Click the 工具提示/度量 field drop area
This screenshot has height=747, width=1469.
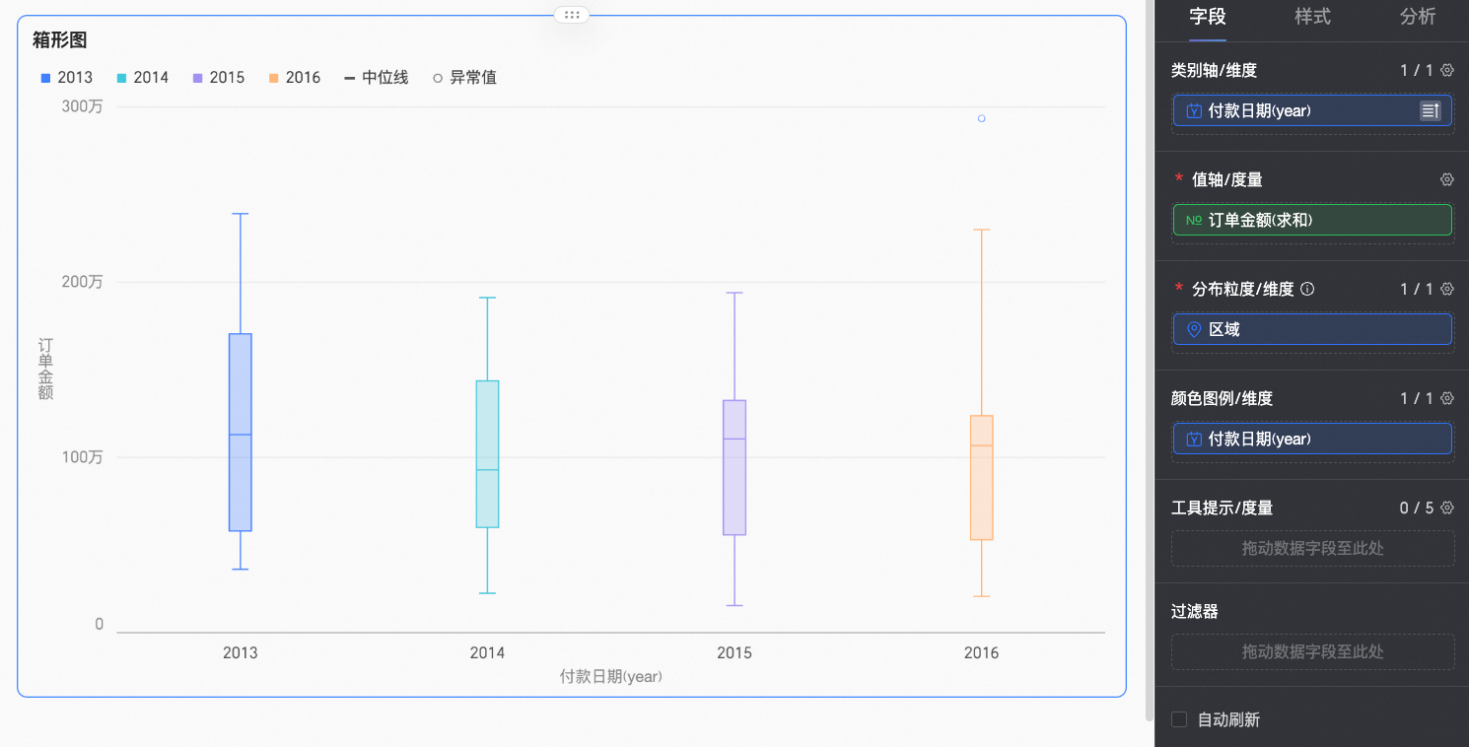[1312, 548]
